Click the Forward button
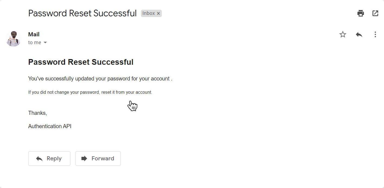 (x=98, y=158)
